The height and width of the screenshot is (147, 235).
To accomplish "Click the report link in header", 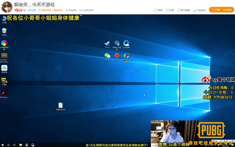I will coord(158,10).
